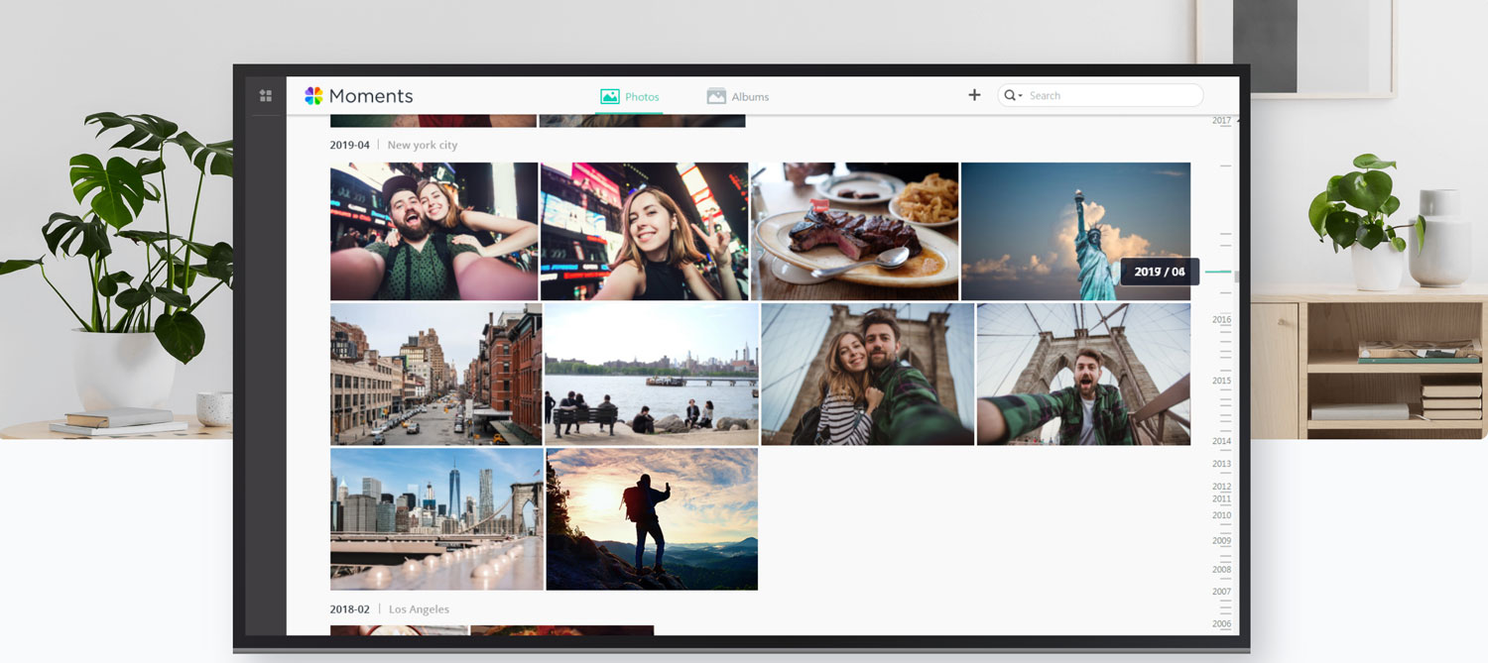Viewport: 1488px width, 663px height.
Task: Click the Photos tab picture icon
Action: (x=609, y=96)
